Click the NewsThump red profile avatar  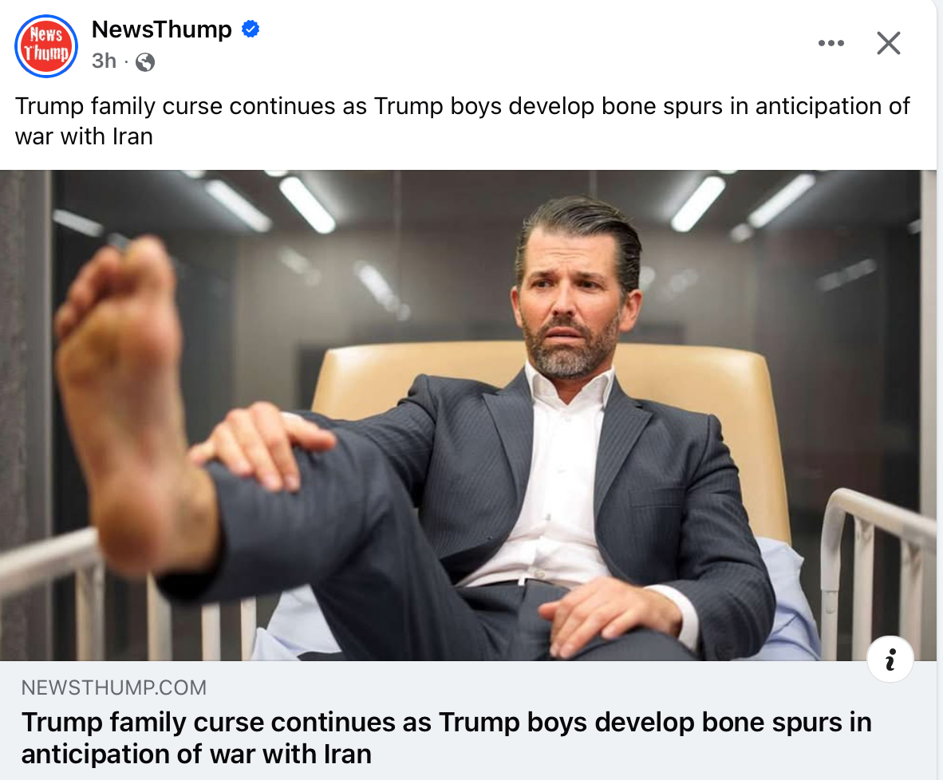(x=46, y=46)
